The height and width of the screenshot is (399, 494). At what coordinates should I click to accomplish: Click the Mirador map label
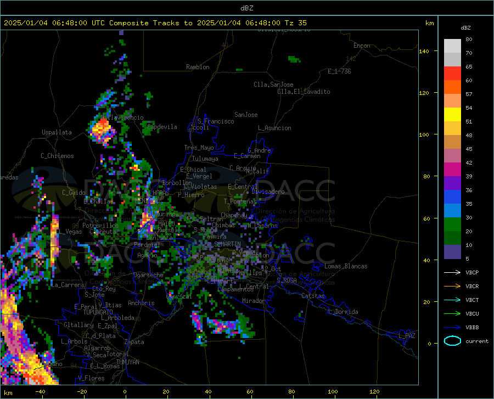[254, 301]
